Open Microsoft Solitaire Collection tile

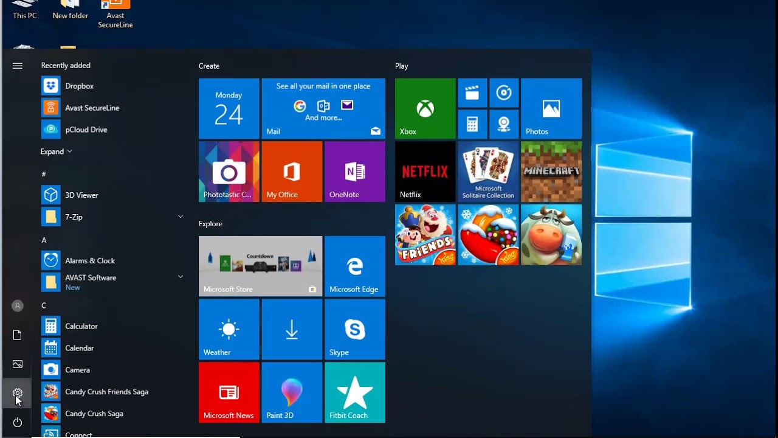[x=488, y=172]
